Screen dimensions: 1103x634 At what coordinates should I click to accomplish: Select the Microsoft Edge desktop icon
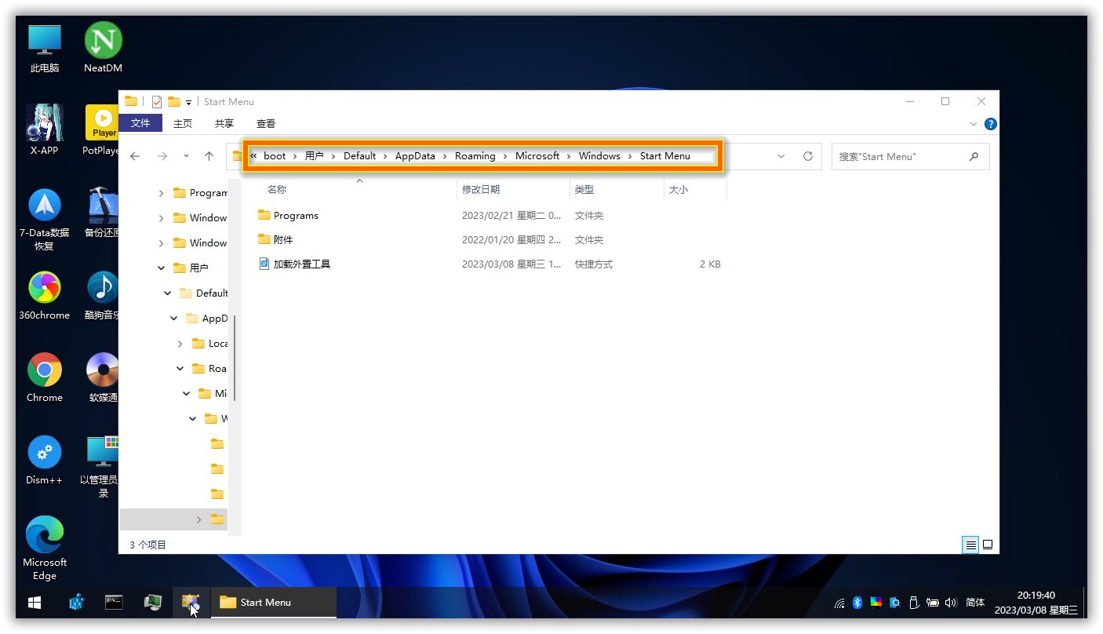point(45,548)
